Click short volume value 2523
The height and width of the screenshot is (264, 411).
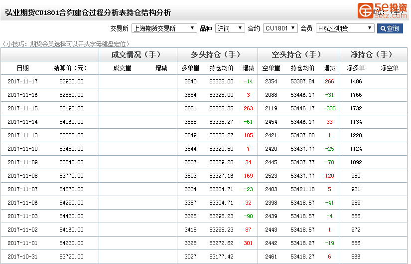[271, 176]
